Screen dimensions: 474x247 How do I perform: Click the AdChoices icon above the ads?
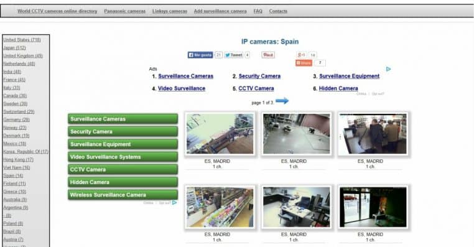(x=388, y=69)
